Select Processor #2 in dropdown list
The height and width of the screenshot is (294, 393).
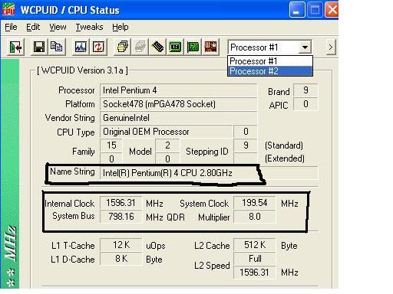270,71
